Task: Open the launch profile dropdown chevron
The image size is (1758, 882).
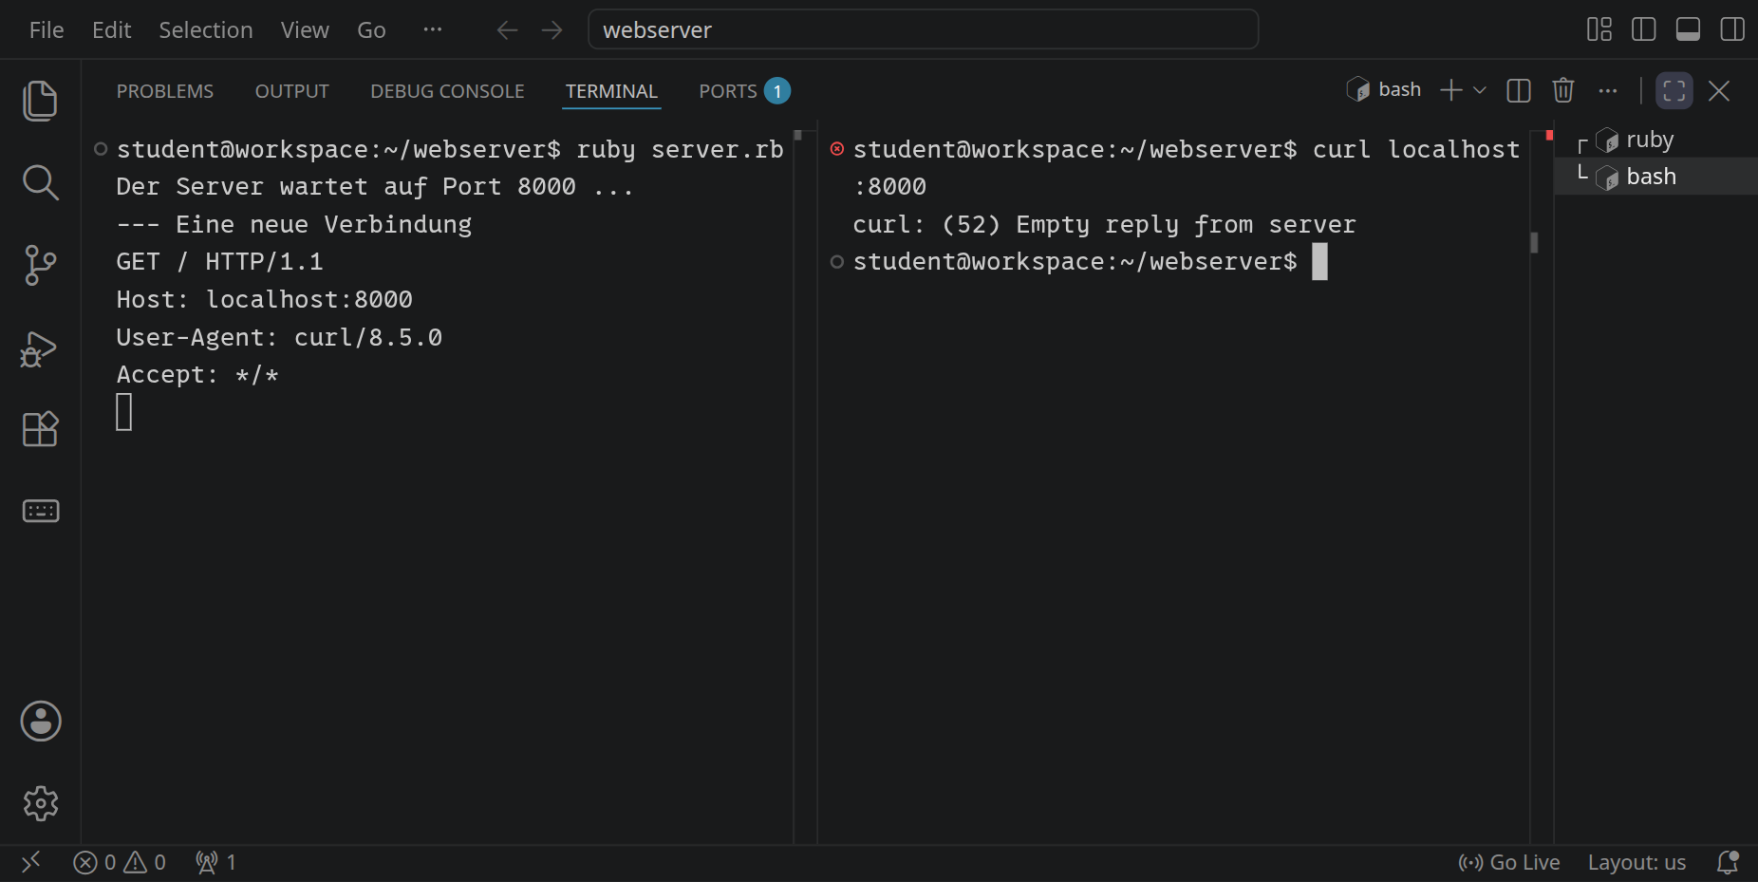Action: tap(1479, 90)
